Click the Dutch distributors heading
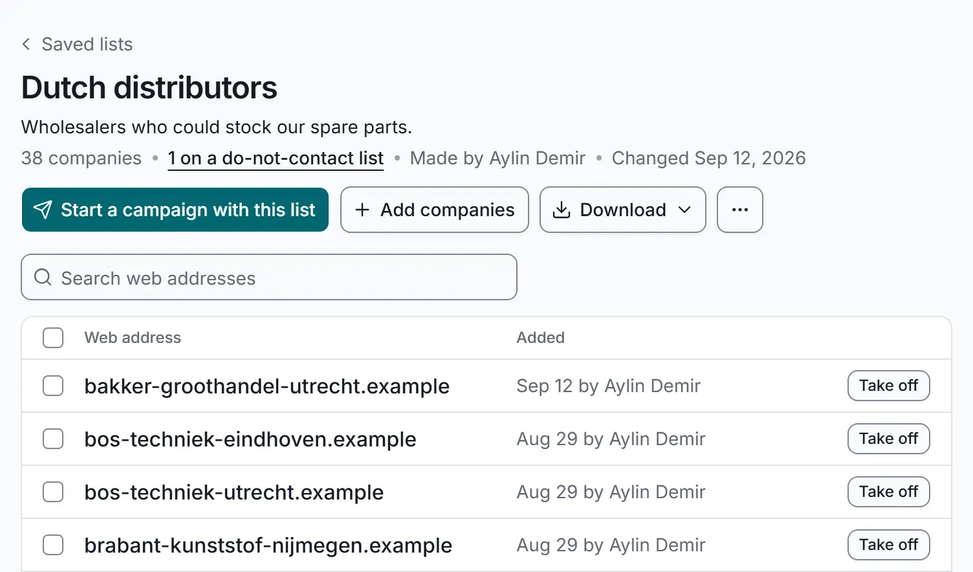Image resolution: width=973 pixels, height=572 pixels. 149,87
